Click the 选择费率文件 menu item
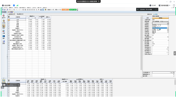Screen dimensions: 176x97 click(12, 14)
